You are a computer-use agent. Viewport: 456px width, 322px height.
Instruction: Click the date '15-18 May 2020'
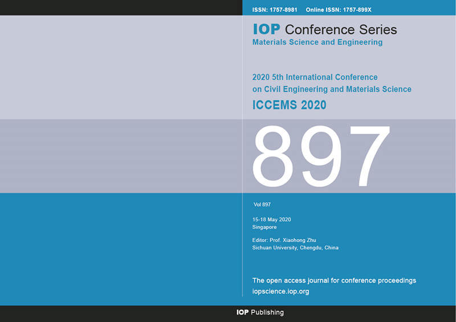(x=272, y=220)
